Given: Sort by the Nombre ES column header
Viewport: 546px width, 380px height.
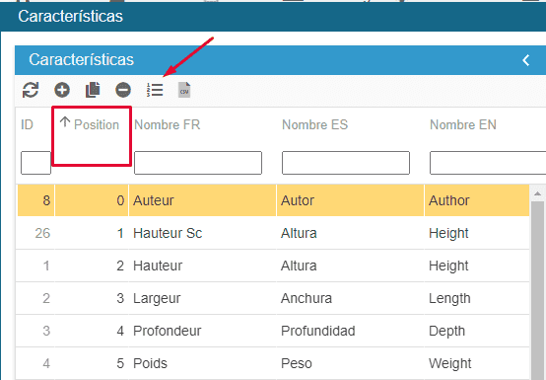Looking at the screenshot, I should pos(314,124).
